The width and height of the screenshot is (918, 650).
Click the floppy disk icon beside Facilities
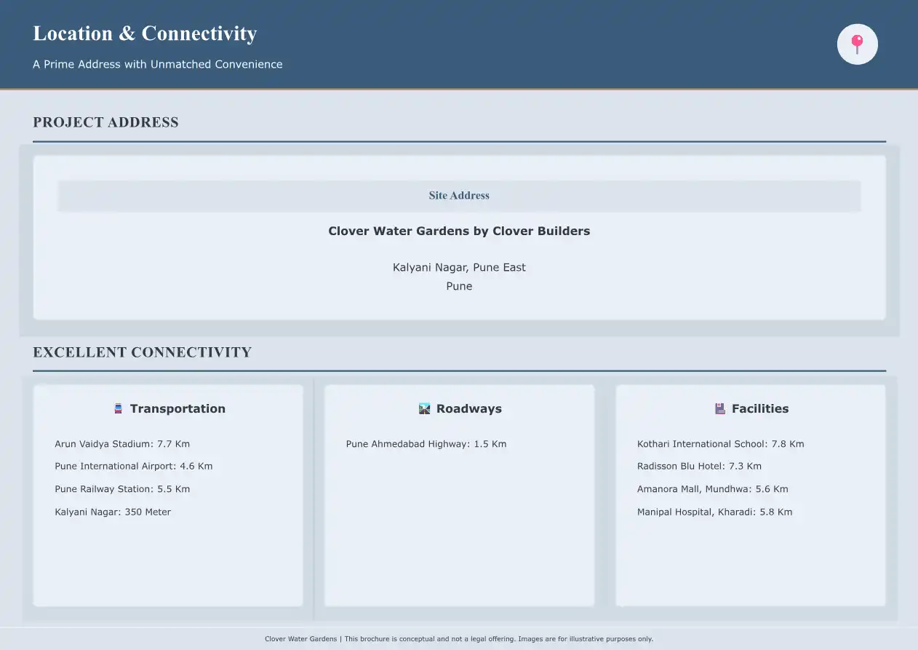[720, 409]
